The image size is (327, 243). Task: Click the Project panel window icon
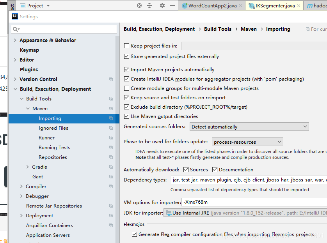click(x=23, y=6)
